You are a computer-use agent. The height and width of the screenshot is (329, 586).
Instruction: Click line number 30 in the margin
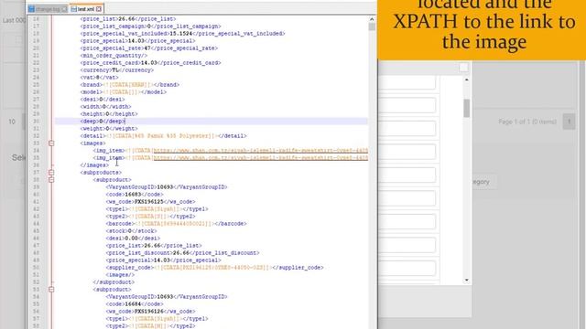click(x=36, y=122)
